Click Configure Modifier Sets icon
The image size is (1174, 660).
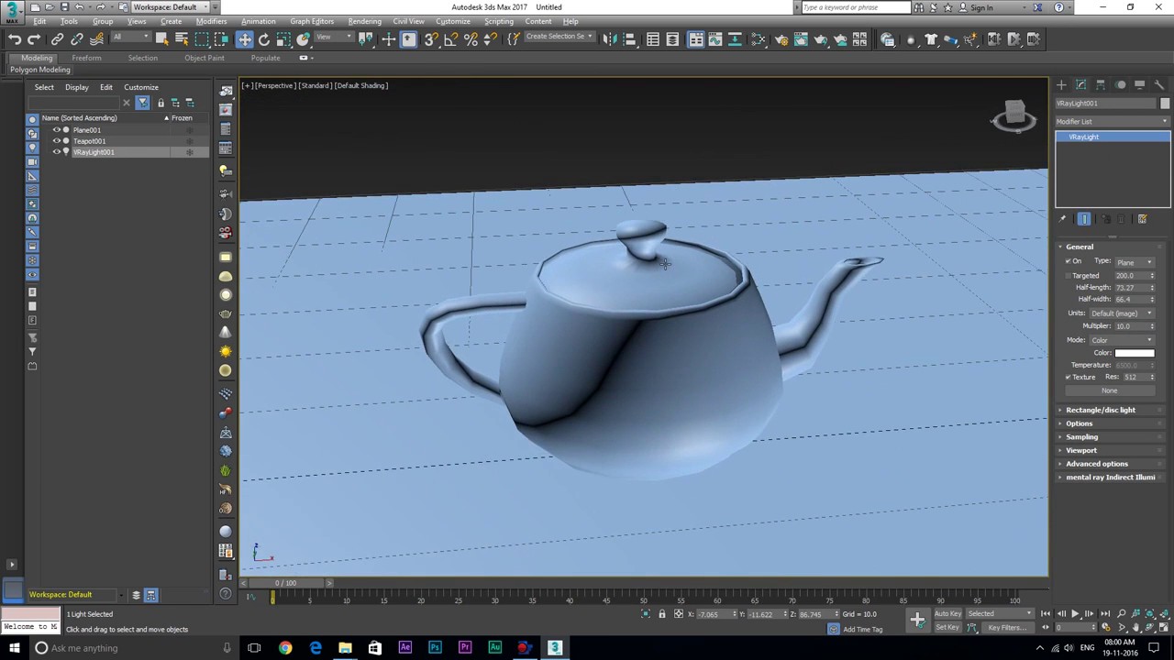[x=1142, y=219]
